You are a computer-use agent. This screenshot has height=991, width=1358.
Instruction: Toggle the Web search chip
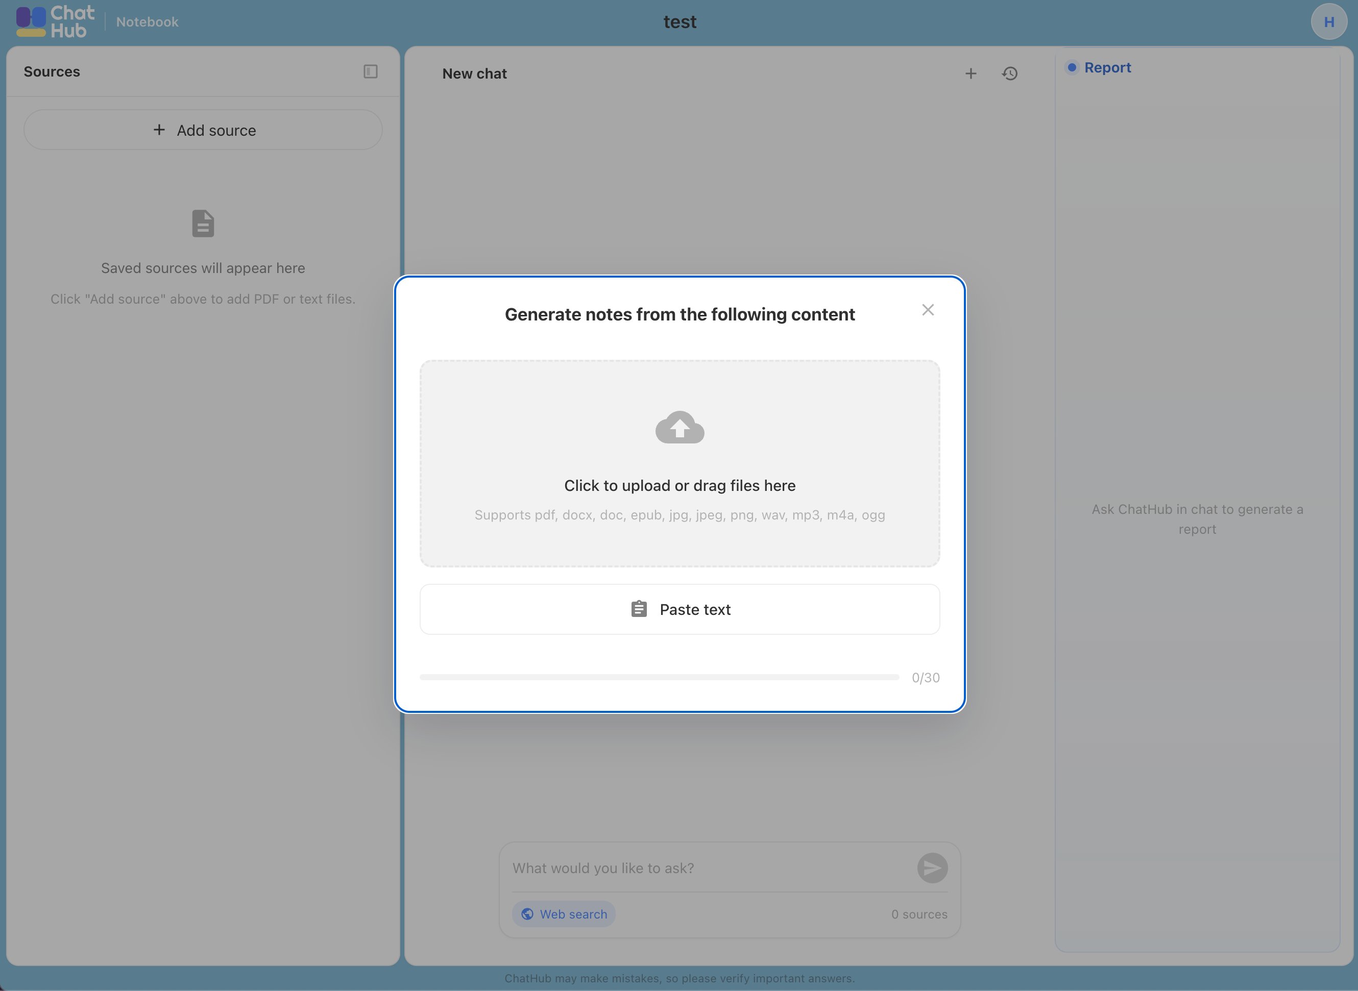pyautogui.click(x=564, y=913)
